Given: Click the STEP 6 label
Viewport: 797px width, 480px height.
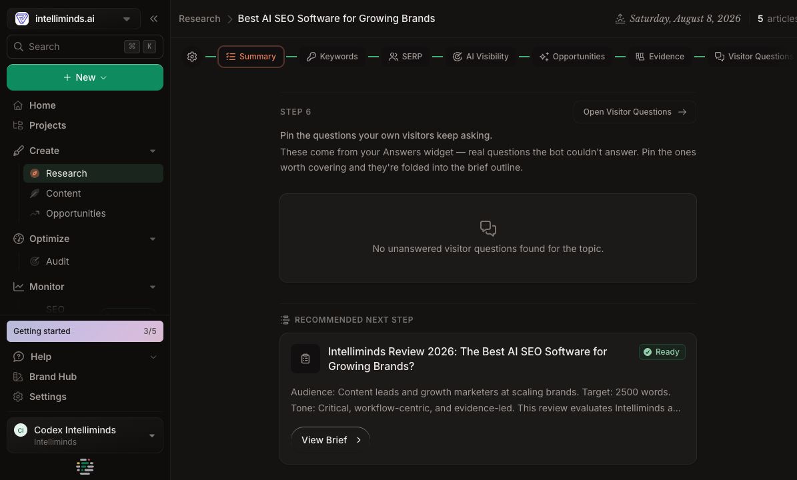Looking at the screenshot, I should [295, 112].
